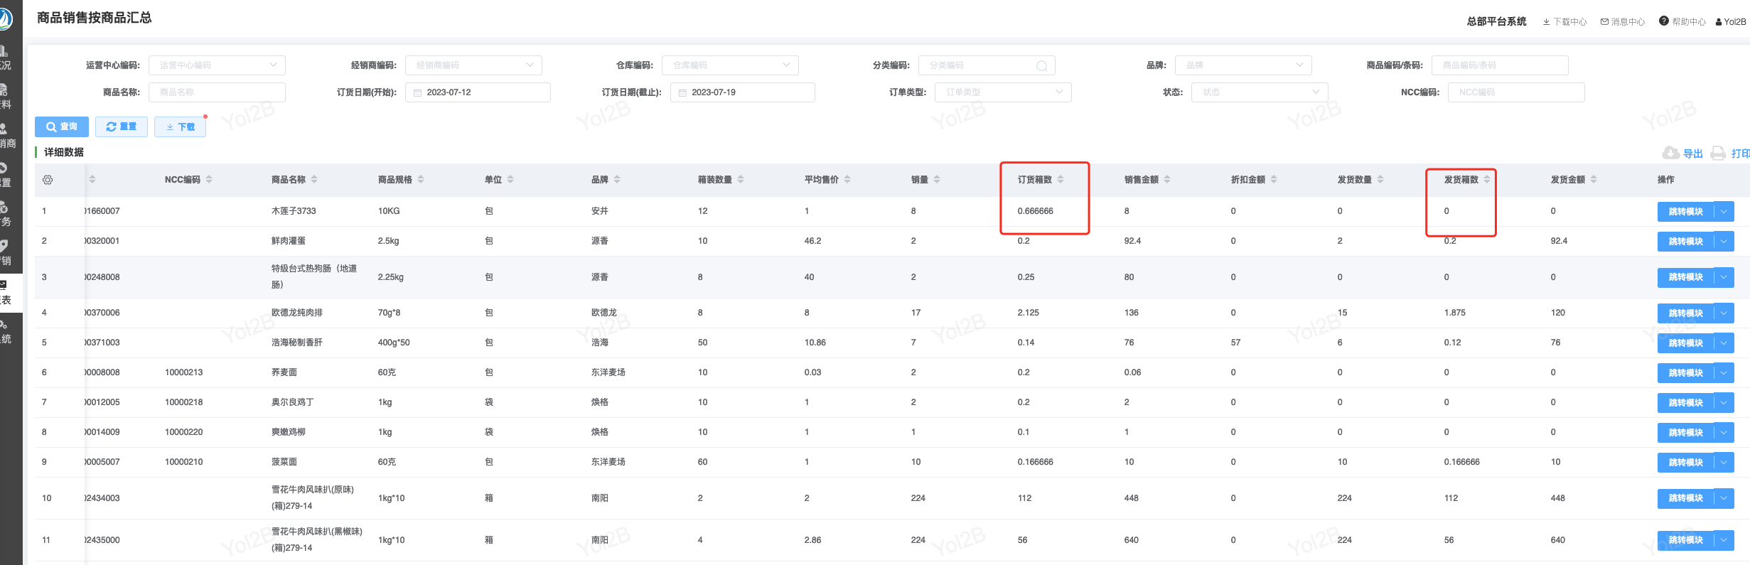Sort by 发货金额 column arrows
Image resolution: width=1750 pixels, height=565 pixels.
pos(1594,180)
